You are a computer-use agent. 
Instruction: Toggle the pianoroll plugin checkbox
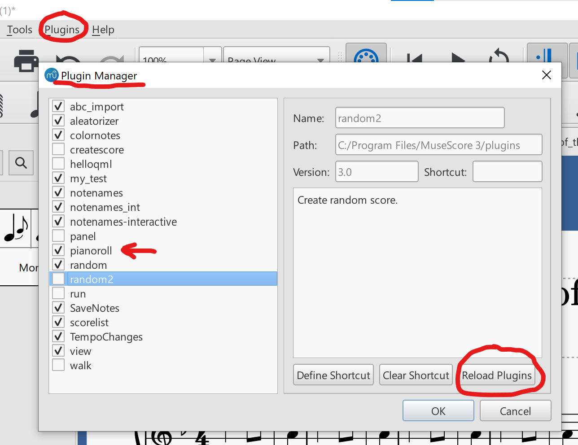pos(58,250)
